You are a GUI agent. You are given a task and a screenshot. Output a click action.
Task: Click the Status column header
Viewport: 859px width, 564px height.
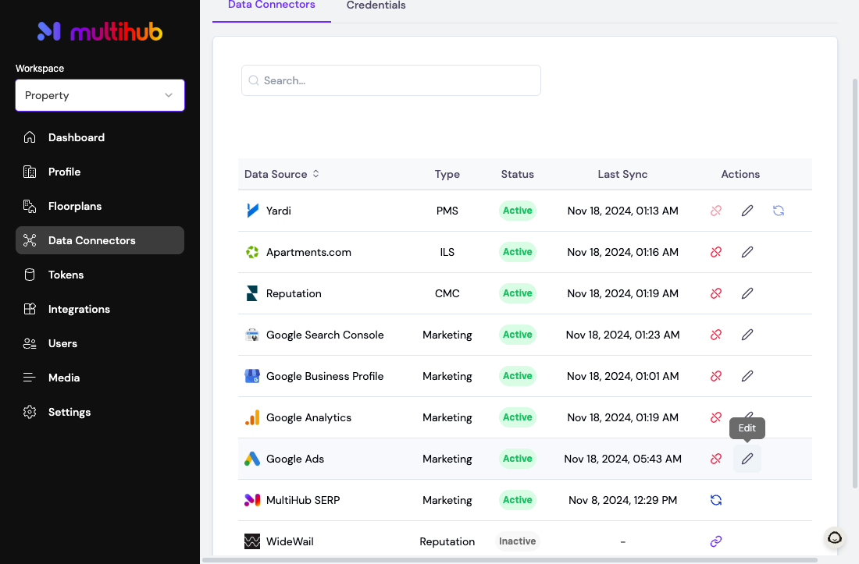click(x=517, y=174)
